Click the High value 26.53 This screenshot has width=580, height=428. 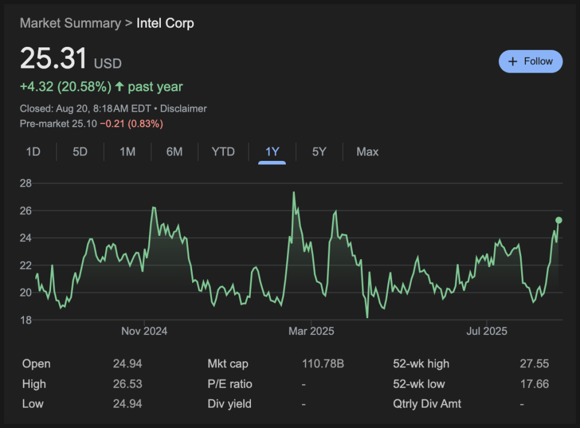pyautogui.click(x=127, y=384)
